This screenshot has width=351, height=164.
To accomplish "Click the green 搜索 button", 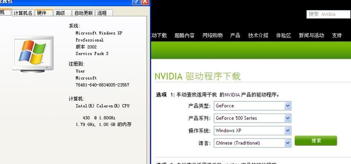I will pos(316,141).
